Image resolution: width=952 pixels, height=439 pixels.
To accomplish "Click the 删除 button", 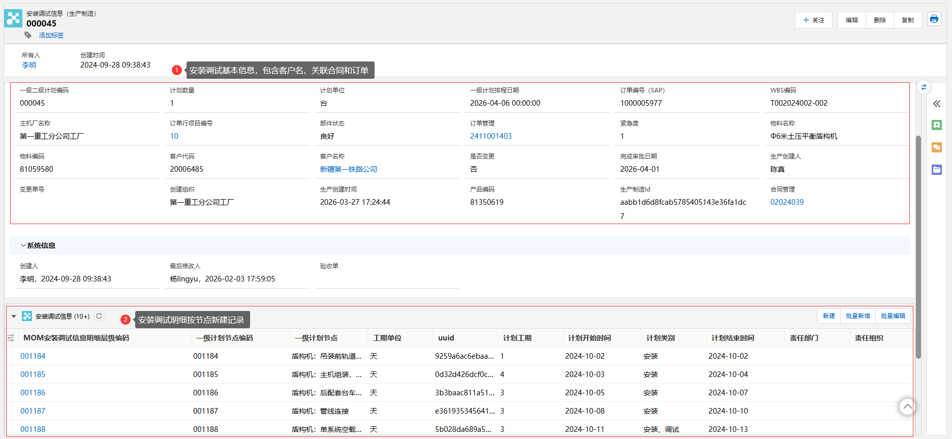I will coord(879,20).
